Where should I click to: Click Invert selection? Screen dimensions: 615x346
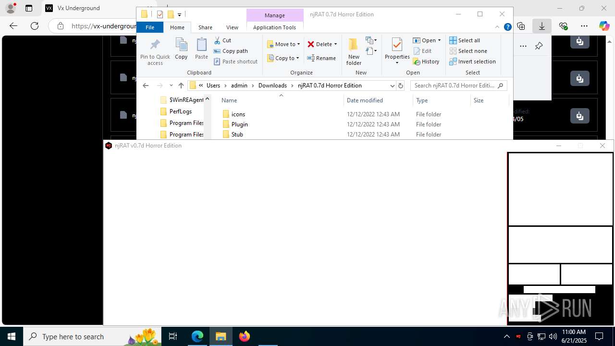(x=472, y=62)
